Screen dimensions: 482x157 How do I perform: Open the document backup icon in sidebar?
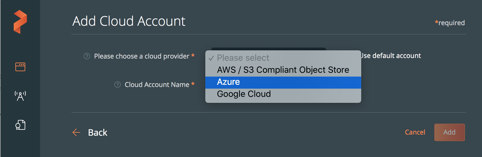click(x=20, y=125)
